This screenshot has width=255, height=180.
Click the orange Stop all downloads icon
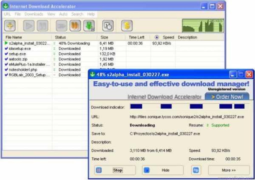(75, 26)
